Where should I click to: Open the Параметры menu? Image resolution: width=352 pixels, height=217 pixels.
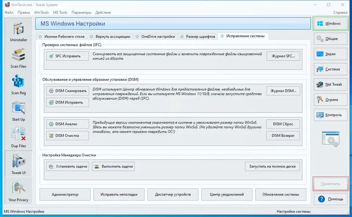(81, 13)
